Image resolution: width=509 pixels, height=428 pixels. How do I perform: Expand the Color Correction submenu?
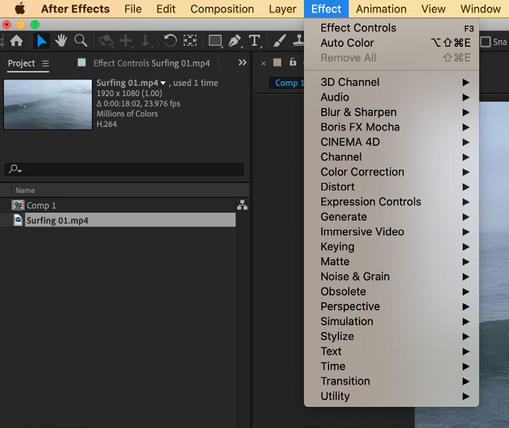click(x=392, y=172)
